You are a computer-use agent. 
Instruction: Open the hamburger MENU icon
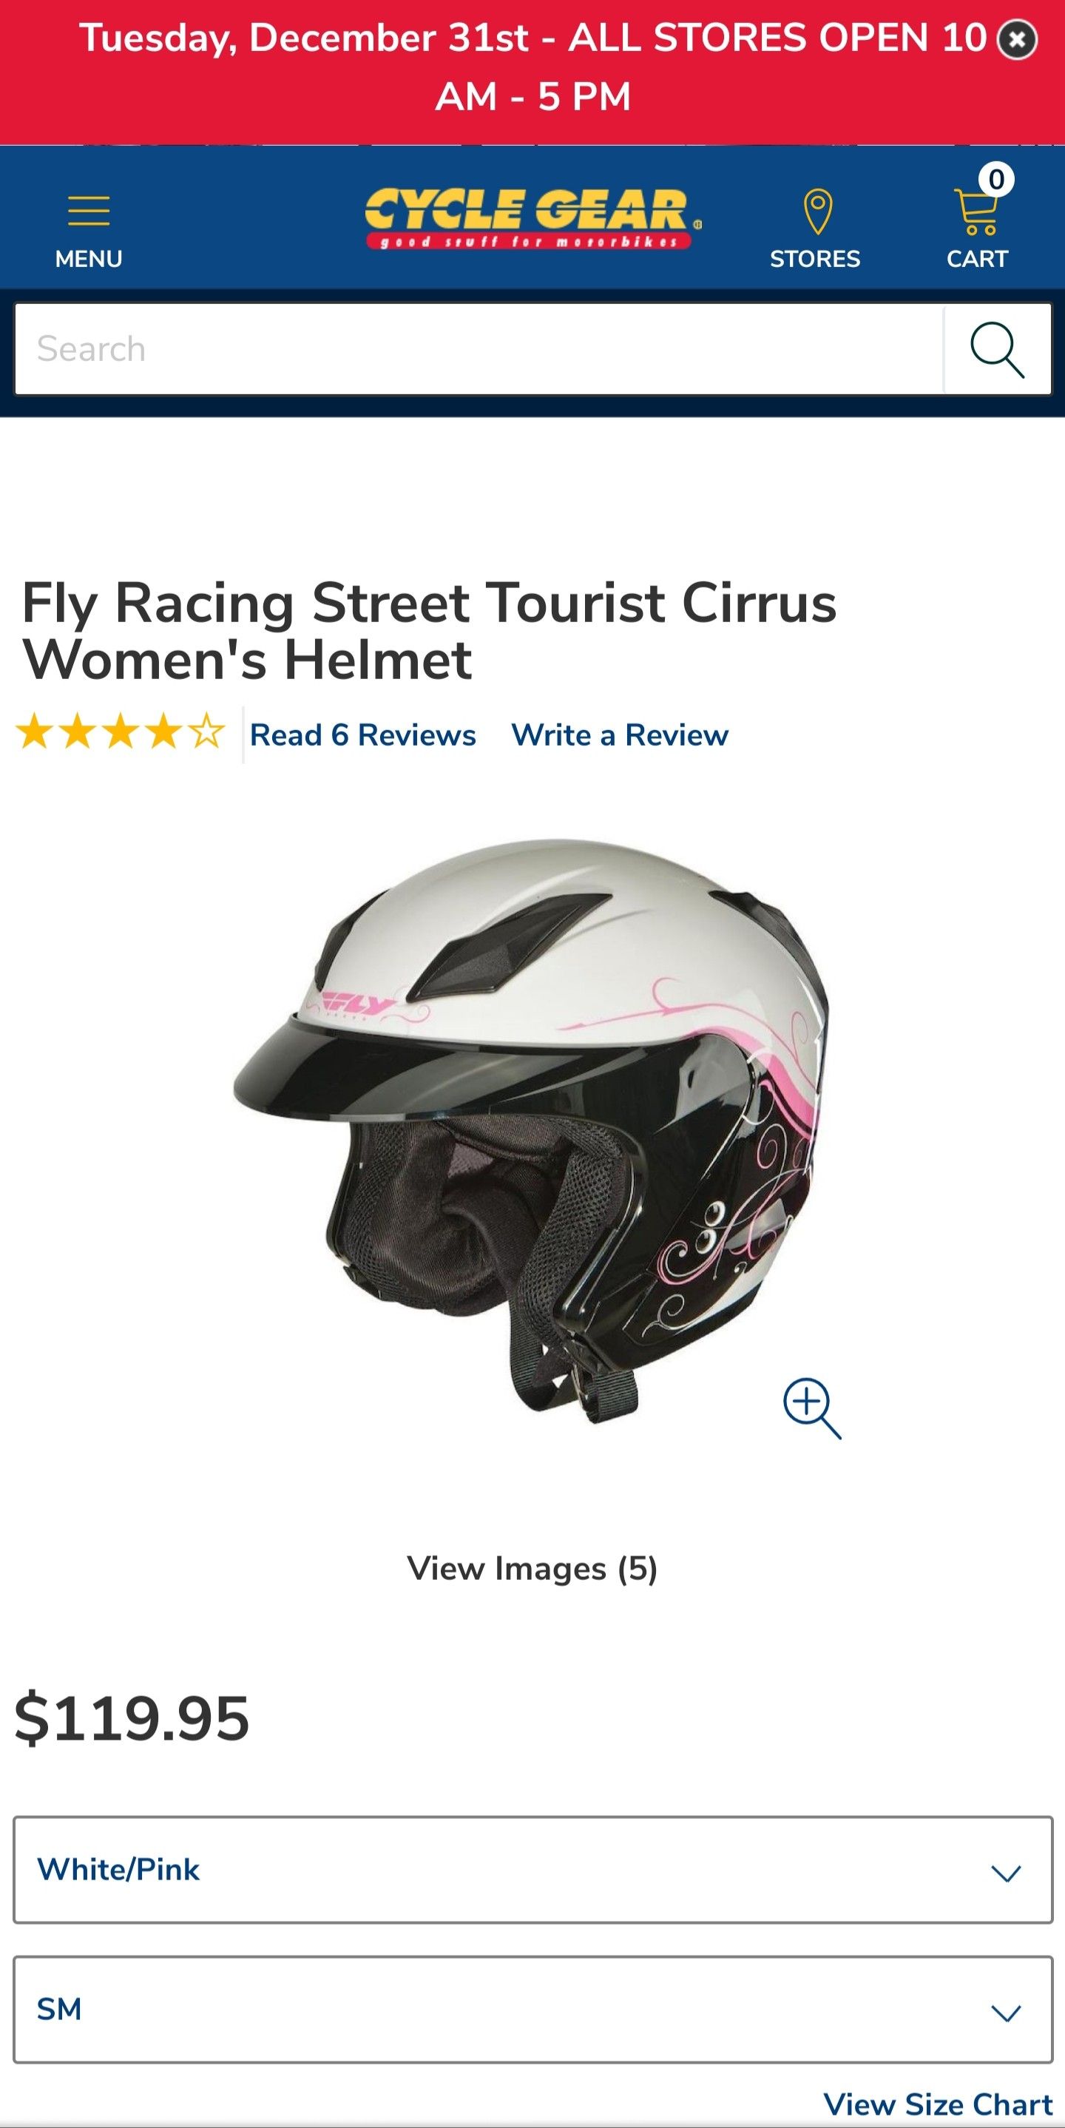coord(89,211)
